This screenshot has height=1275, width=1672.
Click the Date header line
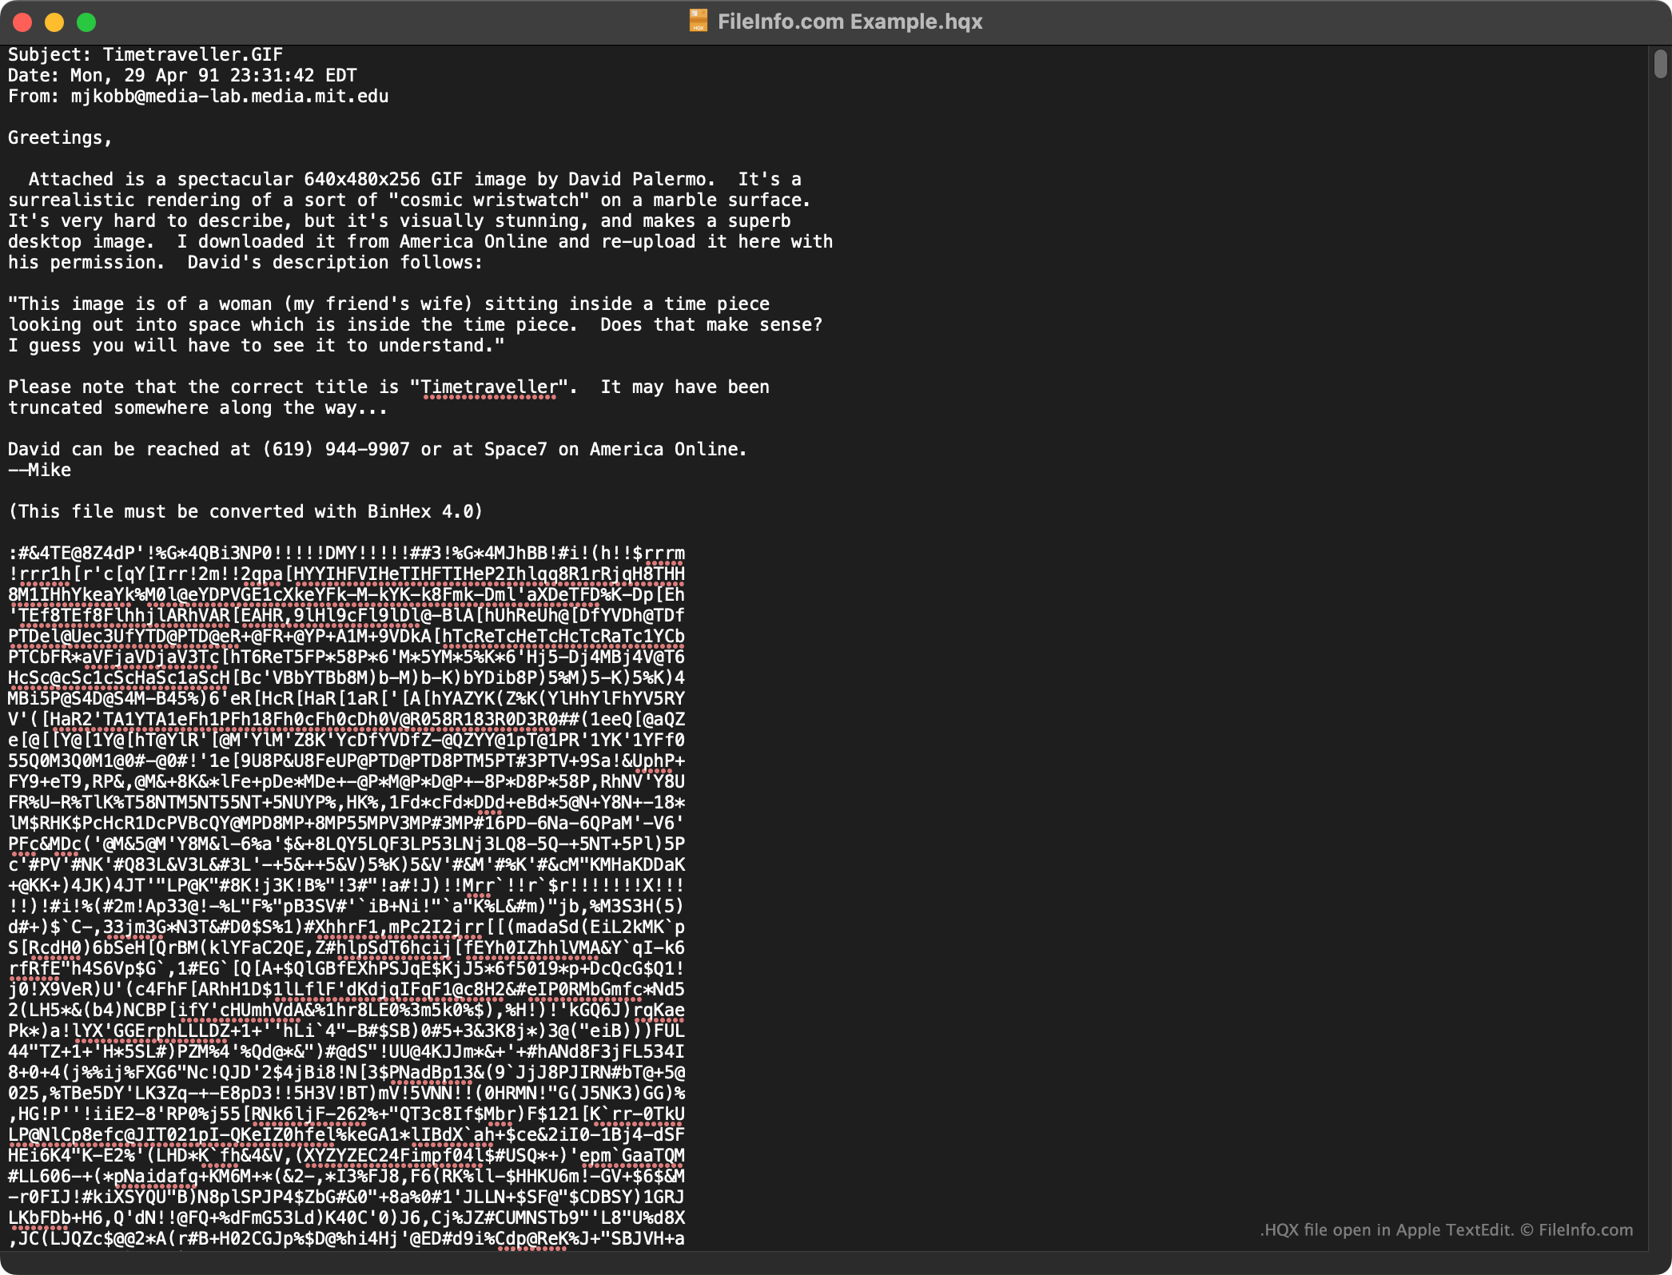click(x=182, y=75)
